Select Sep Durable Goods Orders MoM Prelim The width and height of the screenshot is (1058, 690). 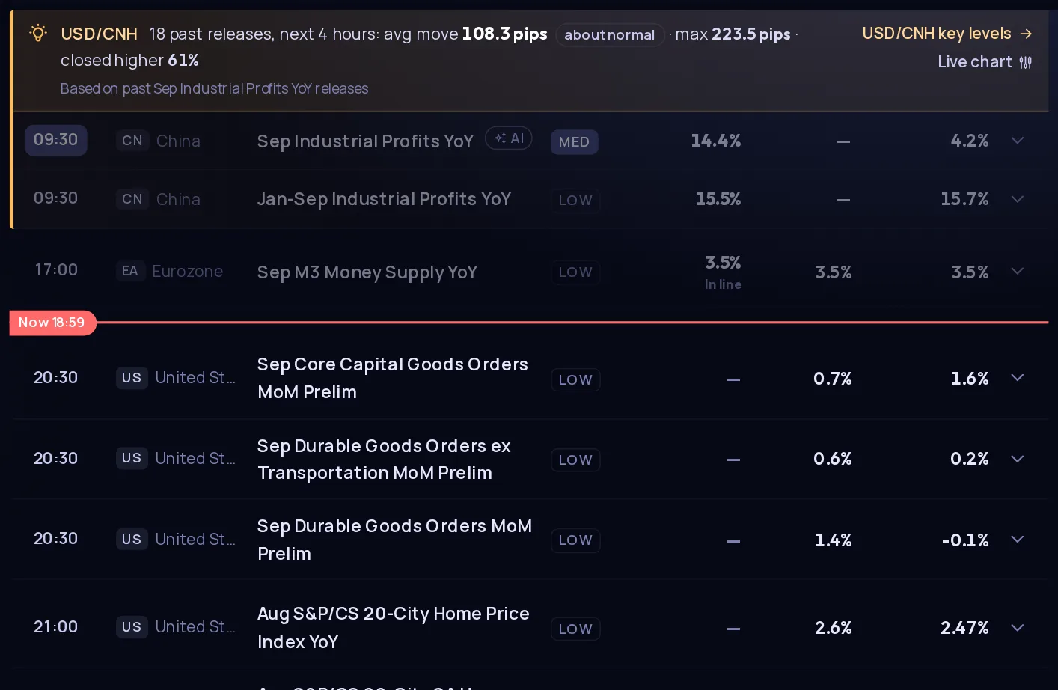tap(394, 540)
